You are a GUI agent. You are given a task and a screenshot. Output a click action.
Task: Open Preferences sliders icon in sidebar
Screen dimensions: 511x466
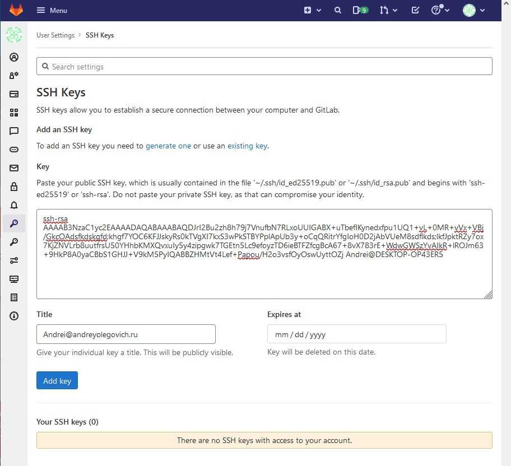click(x=14, y=260)
